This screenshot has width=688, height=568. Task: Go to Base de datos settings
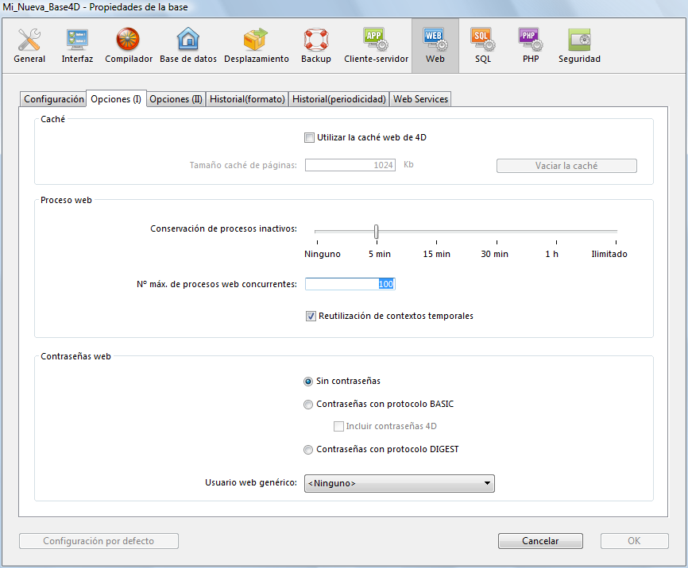[188, 45]
